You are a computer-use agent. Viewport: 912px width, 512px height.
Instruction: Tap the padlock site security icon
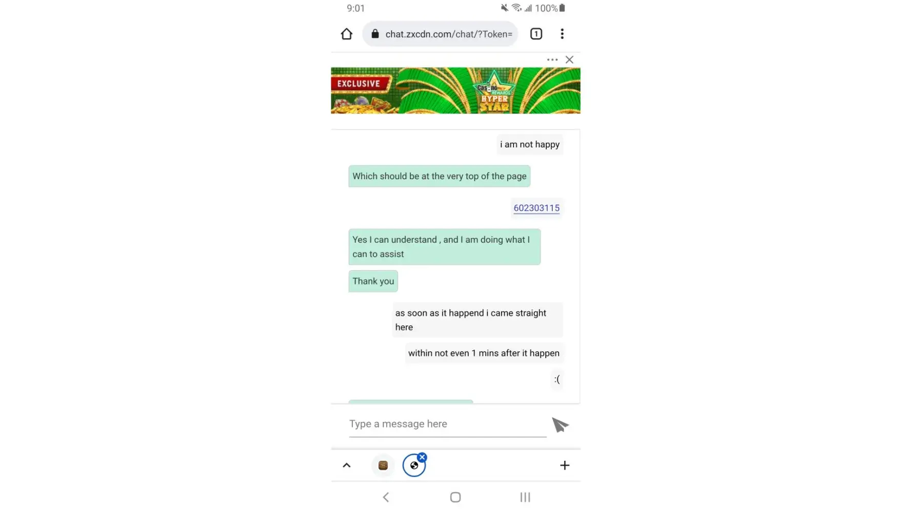375,34
